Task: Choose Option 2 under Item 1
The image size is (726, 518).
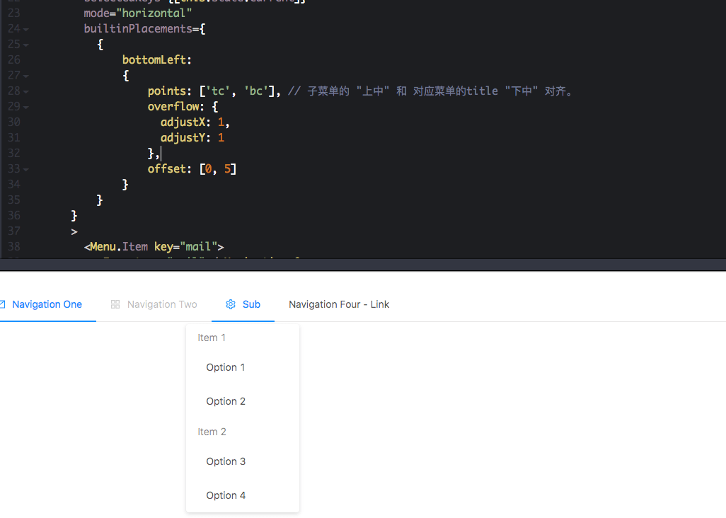Action: 226,401
